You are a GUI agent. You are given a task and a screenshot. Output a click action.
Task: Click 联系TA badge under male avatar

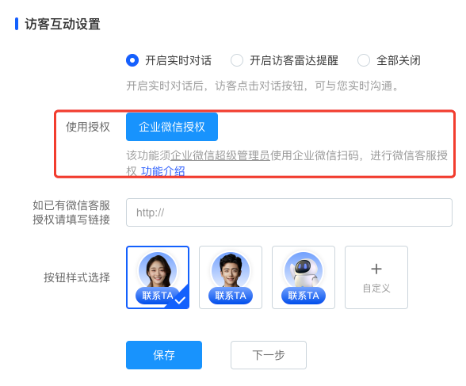[231, 296]
